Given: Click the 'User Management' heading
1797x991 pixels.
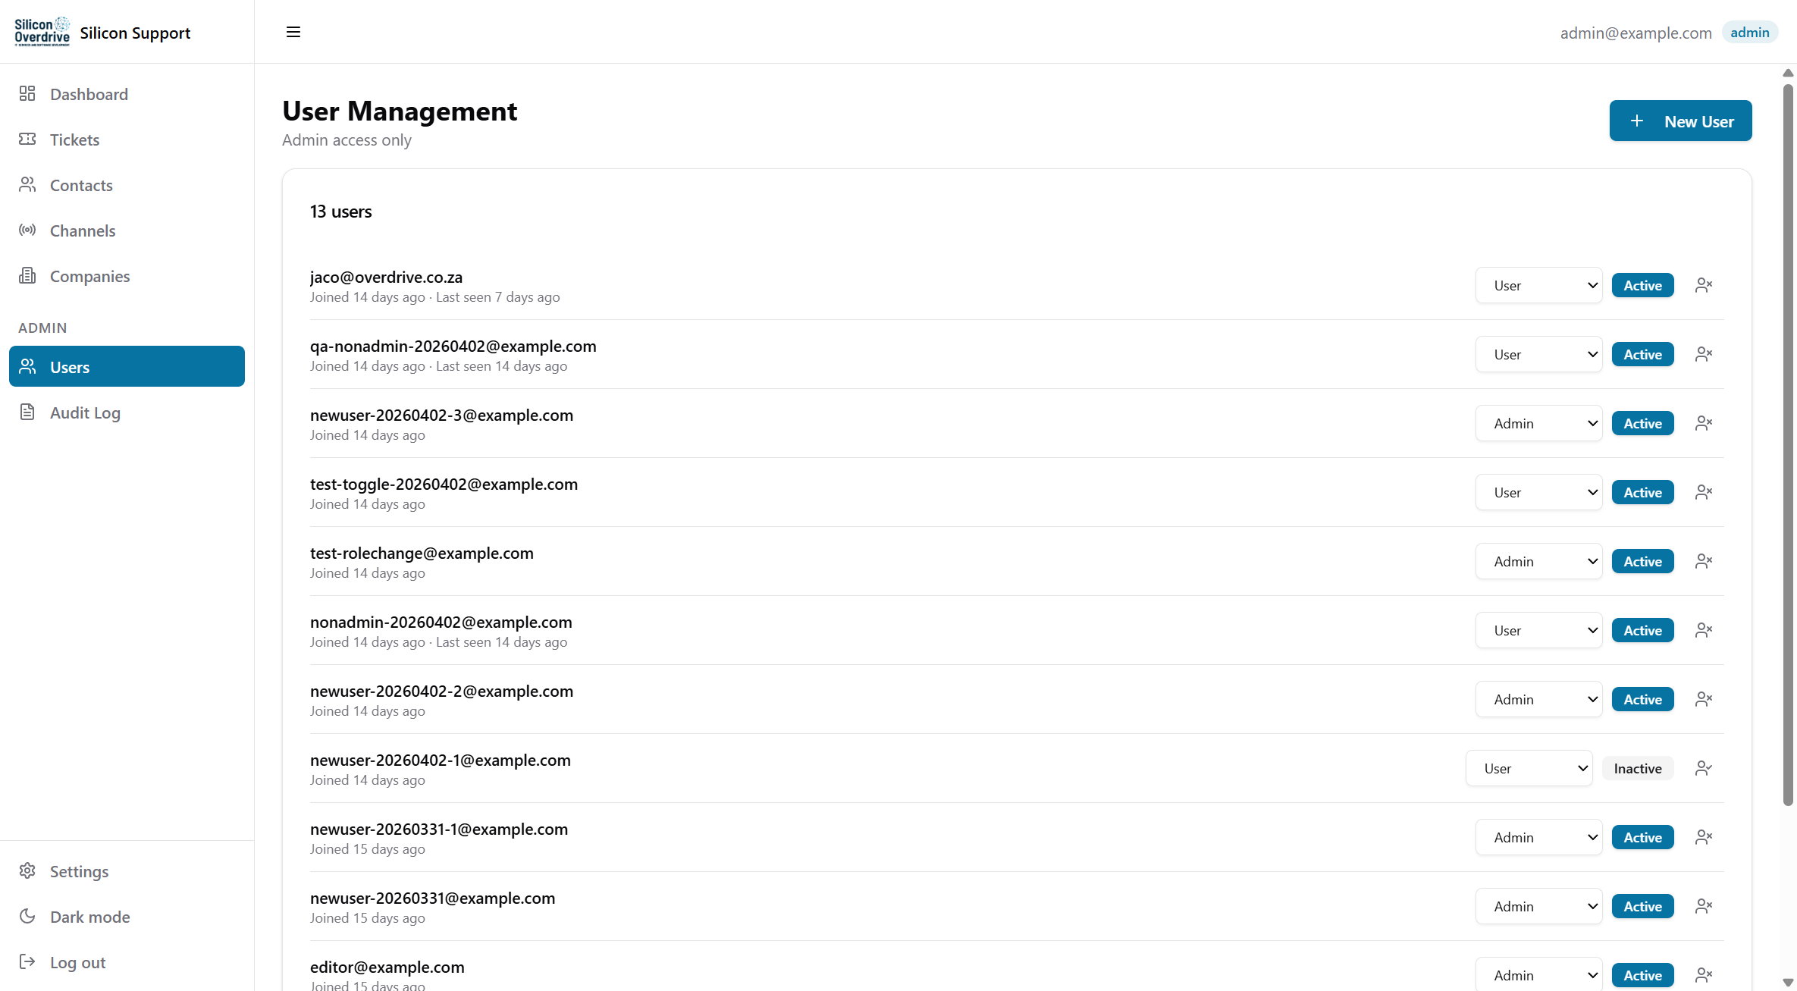Looking at the screenshot, I should point(400,111).
